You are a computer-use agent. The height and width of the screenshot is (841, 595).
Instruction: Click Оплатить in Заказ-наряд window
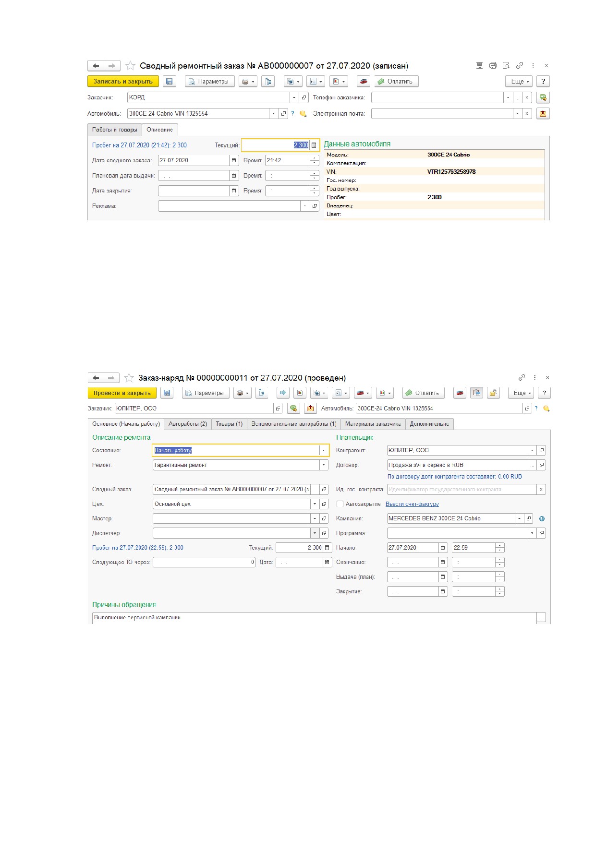[423, 393]
